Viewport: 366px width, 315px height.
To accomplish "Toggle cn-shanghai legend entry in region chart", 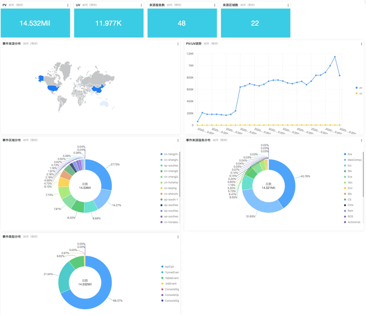I will click(169, 160).
